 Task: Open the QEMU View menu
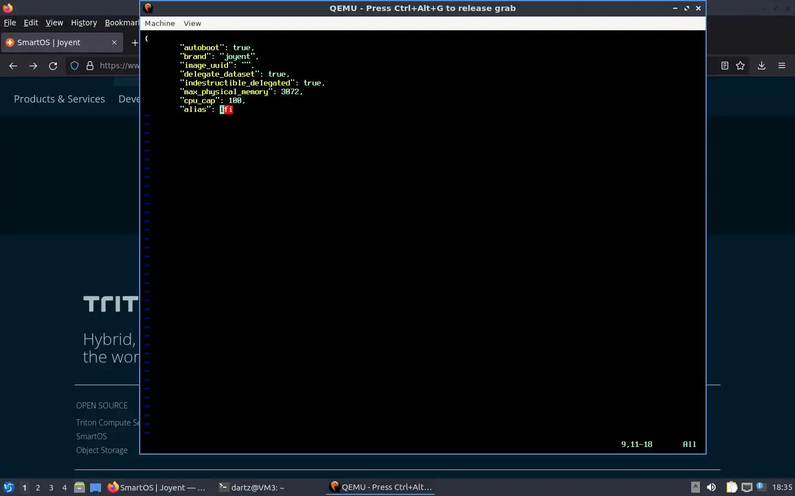[x=192, y=23]
